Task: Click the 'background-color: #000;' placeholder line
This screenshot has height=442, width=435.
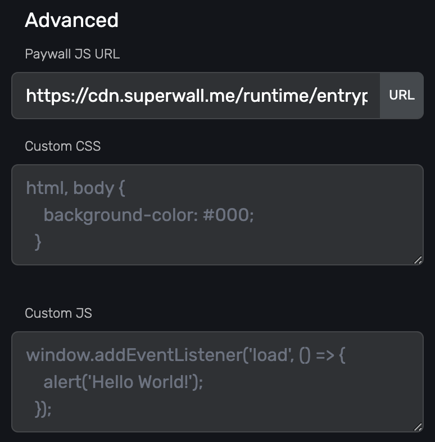Action: point(148,215)
